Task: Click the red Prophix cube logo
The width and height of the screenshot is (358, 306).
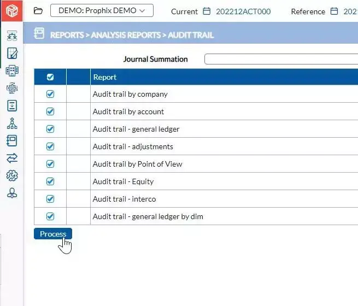Action: [11, 11]
